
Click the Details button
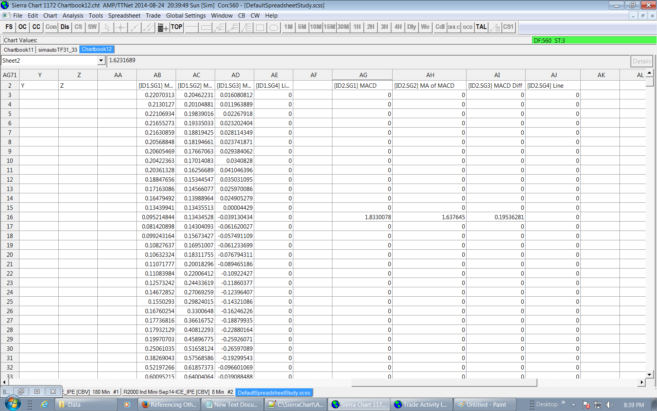pyautogui.click(x=642, y=61)
